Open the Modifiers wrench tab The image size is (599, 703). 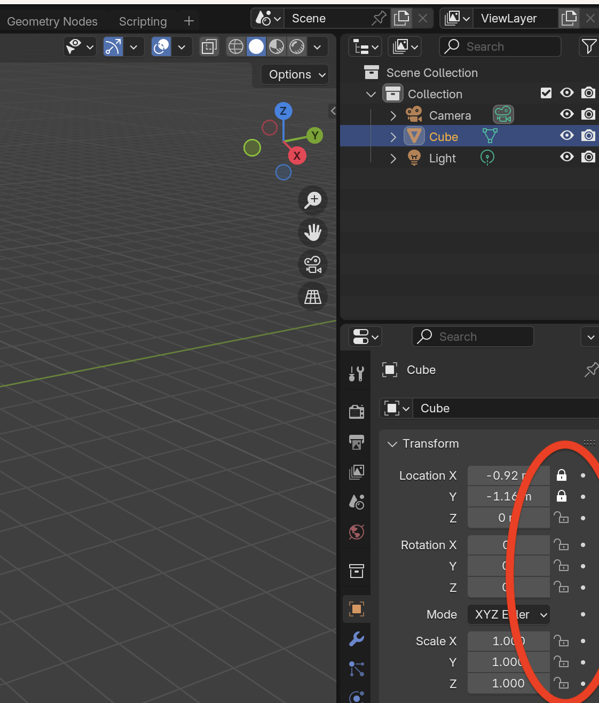pyautogui.click(x=357, y=638)
